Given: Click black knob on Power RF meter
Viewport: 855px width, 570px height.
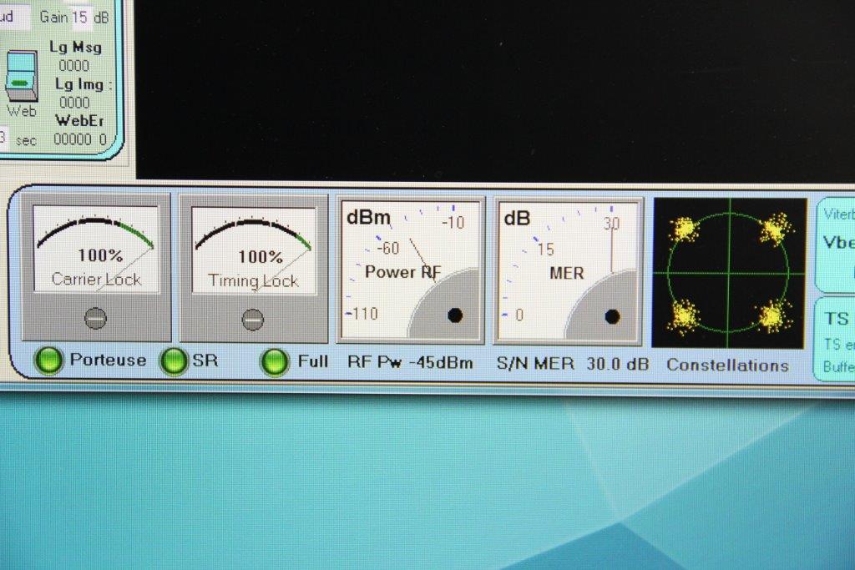Looking at the screenshot, I should point(455,315).
